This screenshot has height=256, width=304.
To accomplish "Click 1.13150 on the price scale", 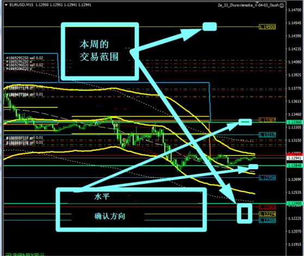I will 295,140.
